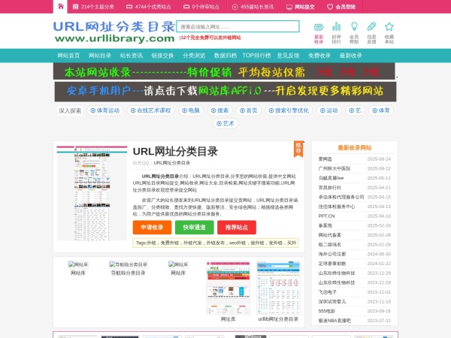The width and height of the screenshot is (451, 338).
Task: Open PPT.CN in the latest sites list
Action: (326, 216)
